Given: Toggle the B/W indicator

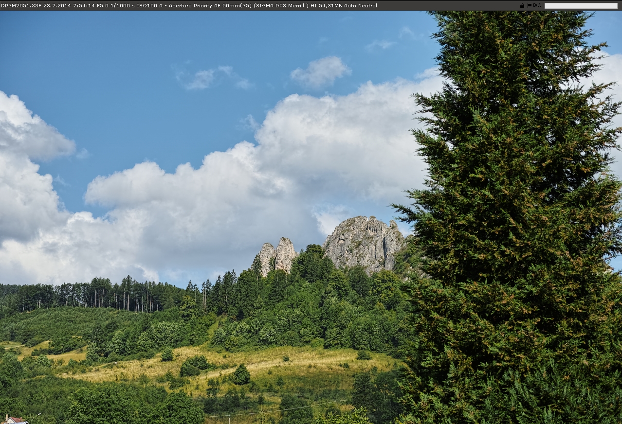Looking at the screenshot, I should [x=537, y=6].
